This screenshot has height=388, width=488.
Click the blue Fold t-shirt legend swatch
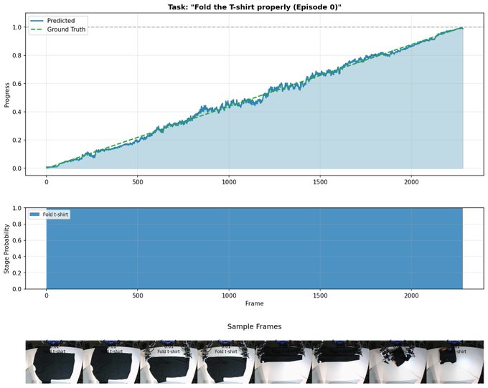(35, 214)
